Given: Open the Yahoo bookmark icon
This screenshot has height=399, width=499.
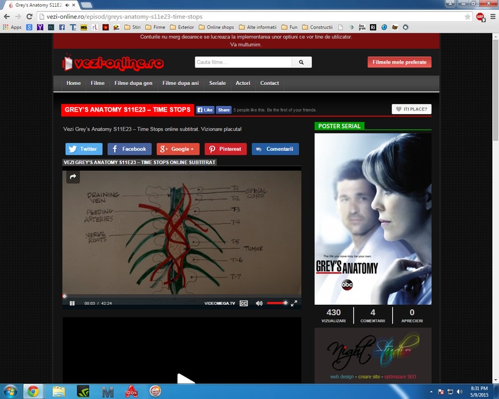Looking at the screenshot, I should click(40, 27).
